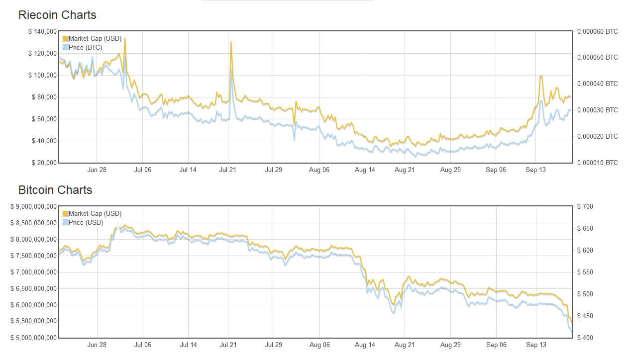This screenshot has width=627, height=360.
Task: Click the Bitcoin chart dip just before Aug 21
Action: pos(394,305)
